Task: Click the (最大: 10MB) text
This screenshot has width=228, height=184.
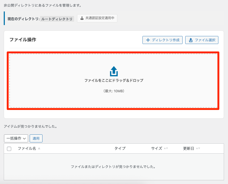Action: click(114, 91)
